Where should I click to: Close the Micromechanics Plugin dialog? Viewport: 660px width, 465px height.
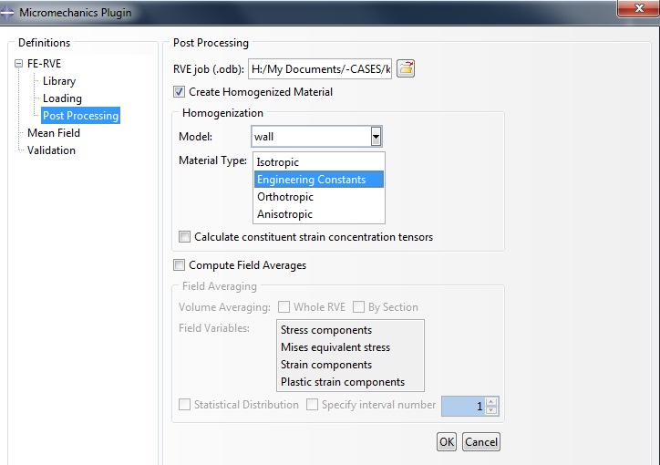point(639,8)
